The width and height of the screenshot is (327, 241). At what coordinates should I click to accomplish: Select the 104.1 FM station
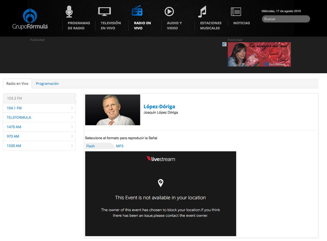click(x=39, y=108)
